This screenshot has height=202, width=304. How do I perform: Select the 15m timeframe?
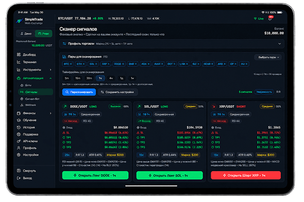point(78,78)
